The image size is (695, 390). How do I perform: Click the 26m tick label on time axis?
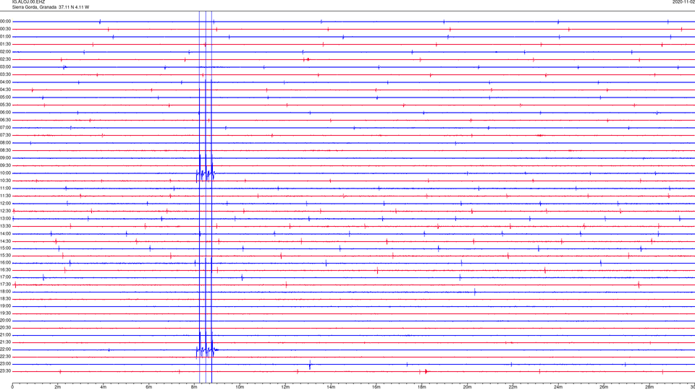coord(604,387)
